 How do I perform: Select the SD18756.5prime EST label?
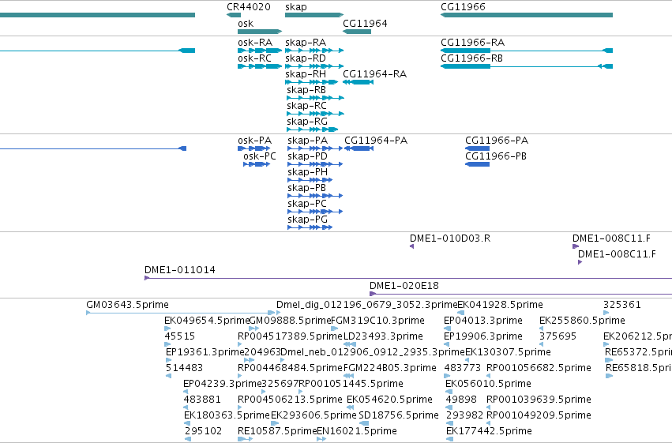(x=399, y=415)
